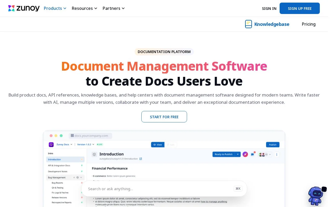332x207 pixels.
Task: Open the comments icon with notification badge
Action: coord(253,154)
